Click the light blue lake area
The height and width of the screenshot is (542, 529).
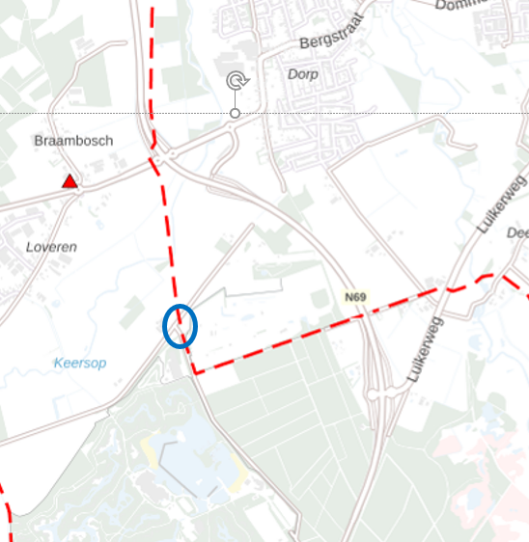pos(192,460)
